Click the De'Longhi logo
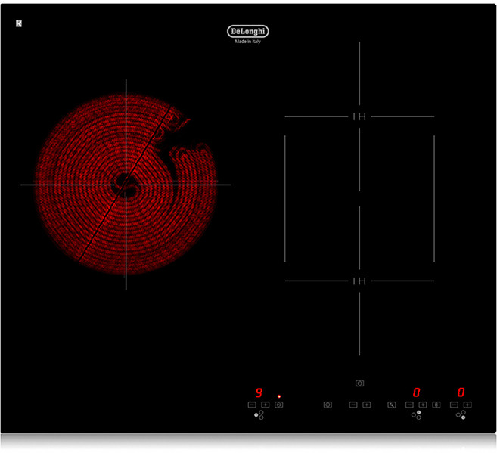The height and width of the screenshot is (453, 497). [x=248, y=31]
